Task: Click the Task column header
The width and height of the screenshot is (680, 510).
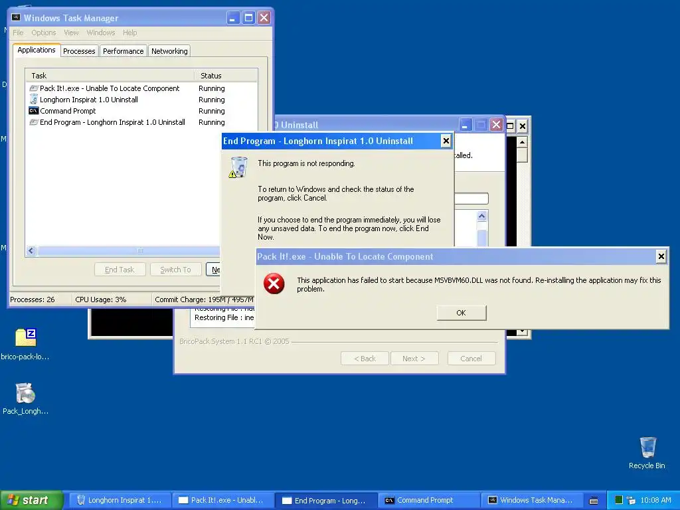Action: pos(110,76)
